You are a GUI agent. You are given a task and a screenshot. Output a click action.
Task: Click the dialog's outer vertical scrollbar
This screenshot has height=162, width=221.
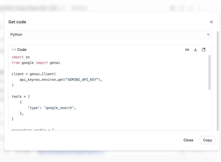point(218,81)
